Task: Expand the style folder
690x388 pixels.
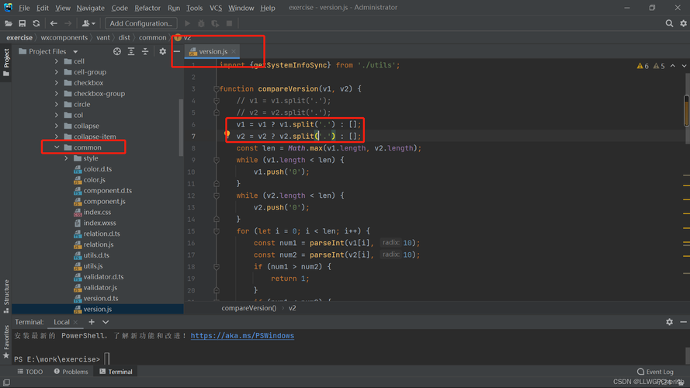Action: (x=67, y=158)
